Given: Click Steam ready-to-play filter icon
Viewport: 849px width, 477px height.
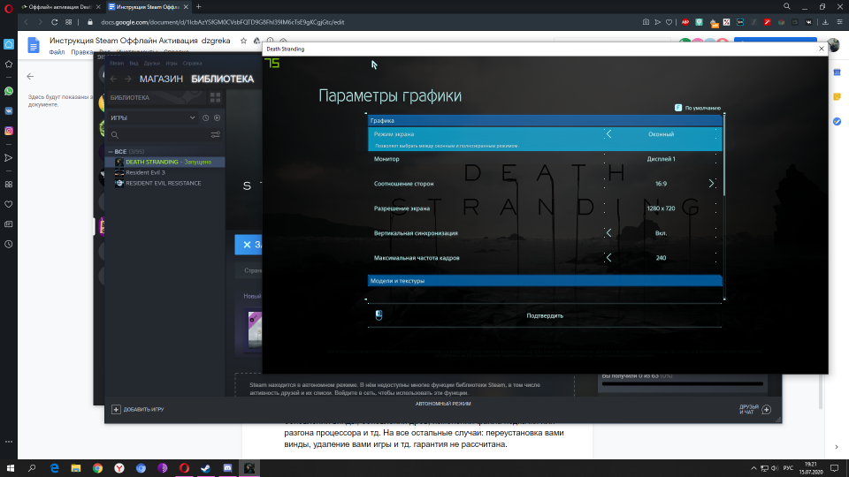Looking at the screenshot, I should [218, 117].
